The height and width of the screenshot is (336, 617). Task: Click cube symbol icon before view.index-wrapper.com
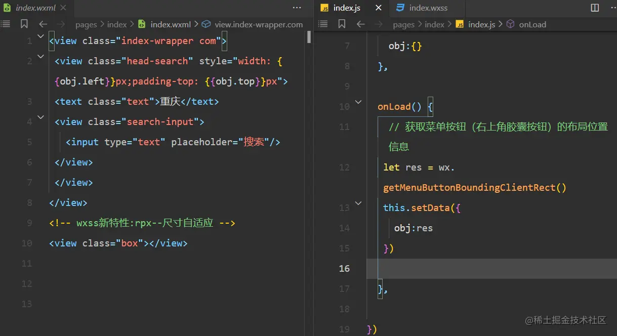pos(206,24)
